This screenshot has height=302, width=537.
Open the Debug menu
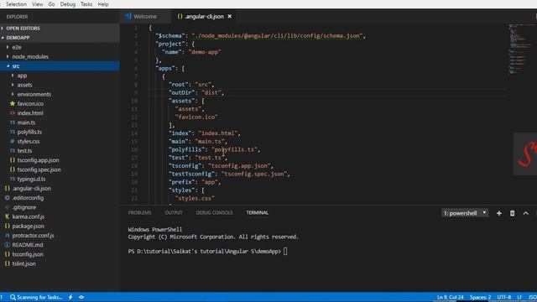click(x=67, y=4)
